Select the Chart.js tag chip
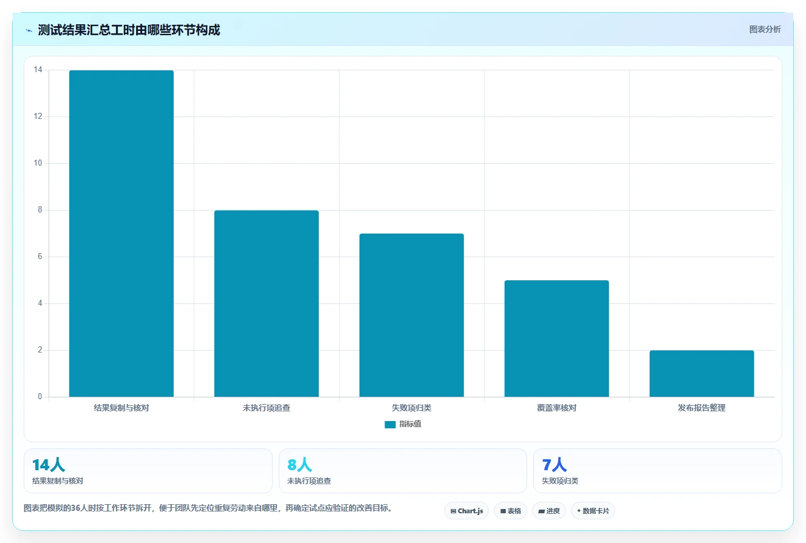Screen dimensions: 806x543 tap(466, 511)
